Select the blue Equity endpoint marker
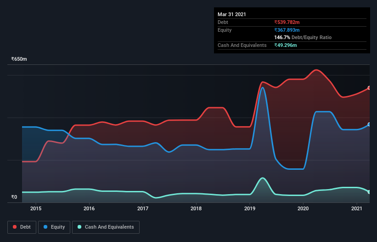This screenshot has width=377, height=242. click(x=369, y=125)
